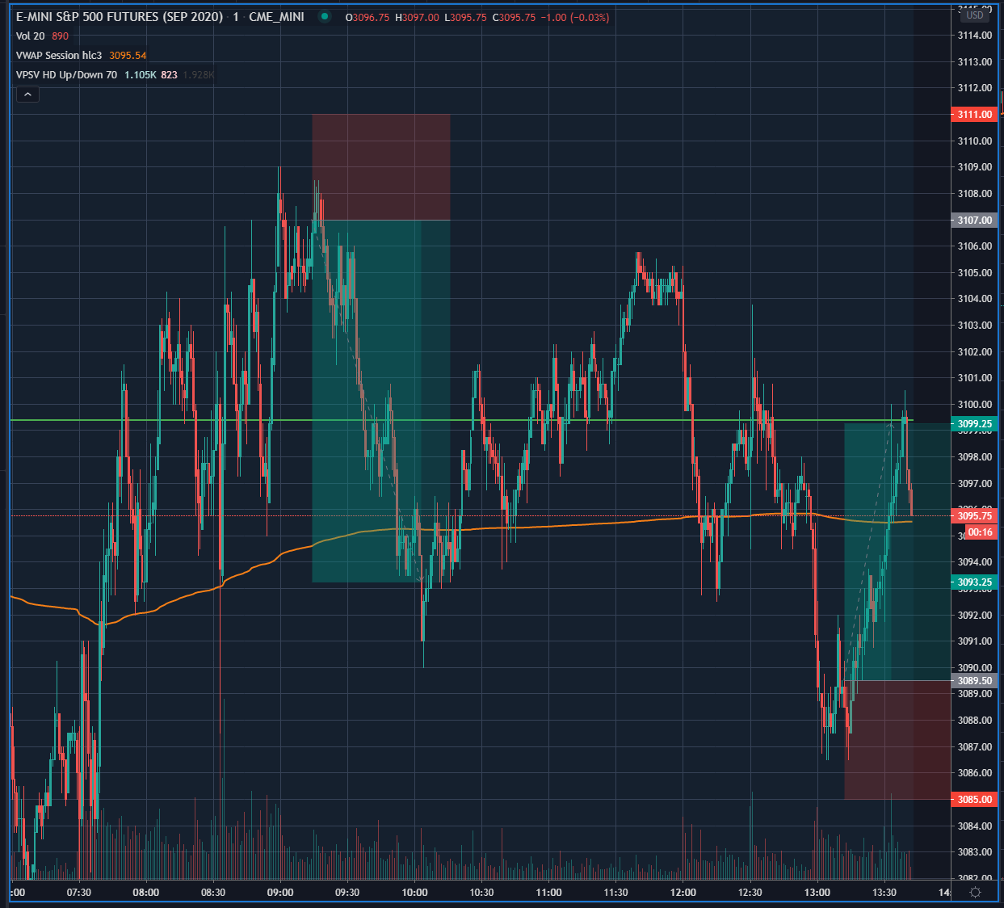
Task: Click the green market status dot
Action: (324, 17)
